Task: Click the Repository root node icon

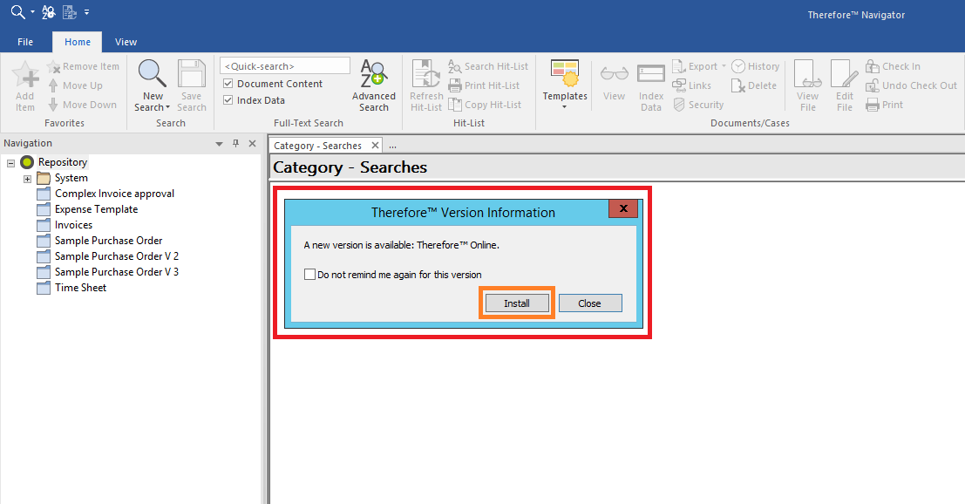Action: point(27,162)
